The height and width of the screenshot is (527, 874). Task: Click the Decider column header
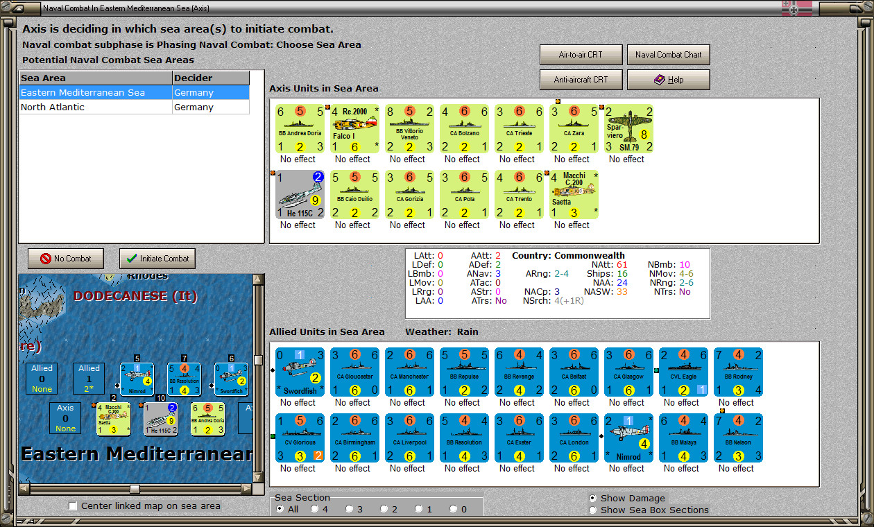coord(211,78)
